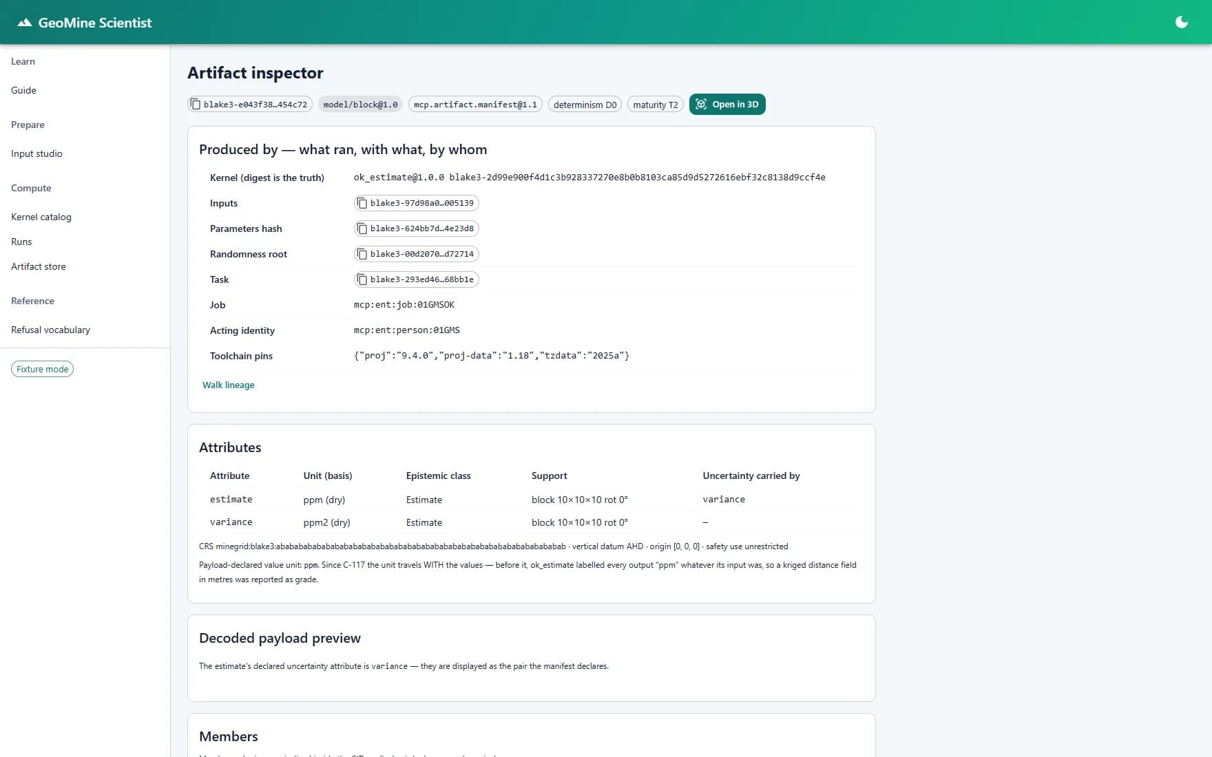The height and width of the screenshot is (757, 1212).
Task: Click the model/block@1.0 chip
Action: (x=360, y=105)
